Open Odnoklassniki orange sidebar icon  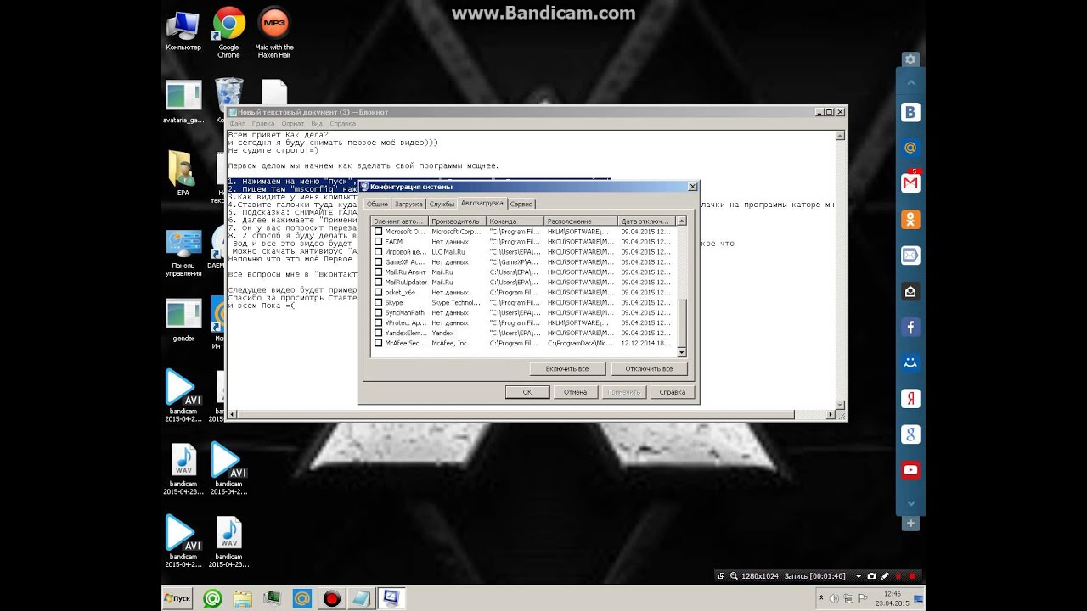pos(910,219)
